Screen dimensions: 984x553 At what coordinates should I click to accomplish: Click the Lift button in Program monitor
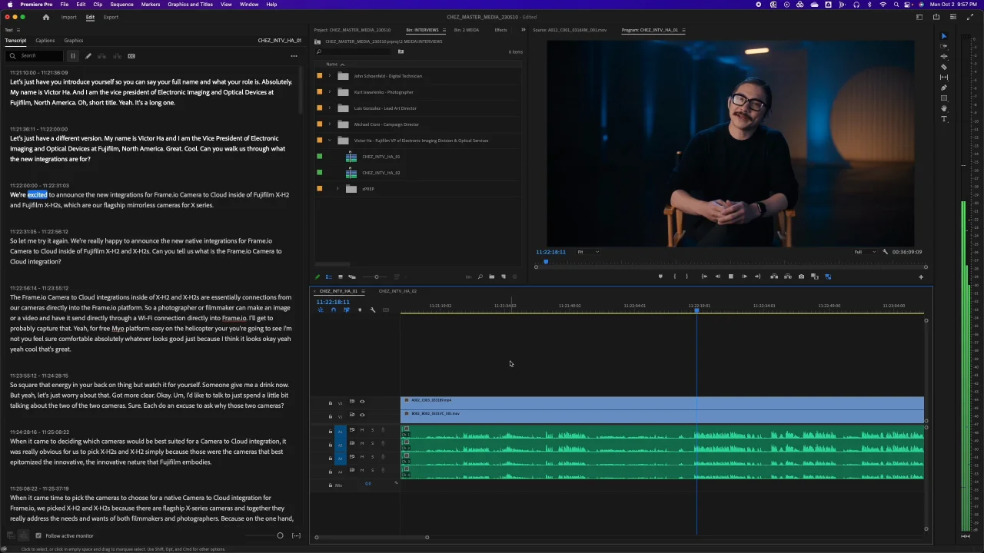tap(774, 276)
